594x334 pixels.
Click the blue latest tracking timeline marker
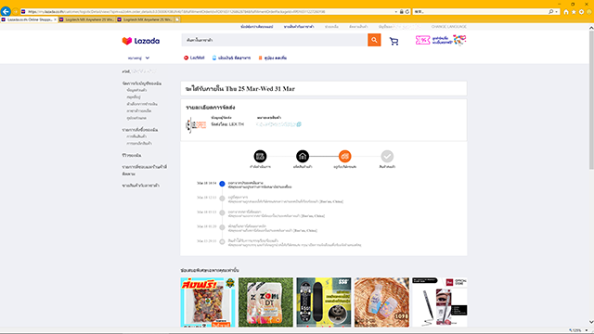pos(222,184)
